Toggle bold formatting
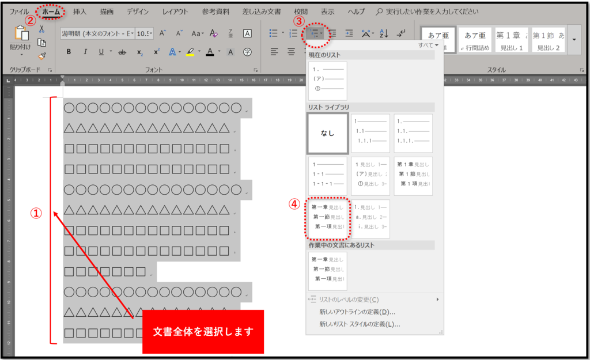 (69, 51)
